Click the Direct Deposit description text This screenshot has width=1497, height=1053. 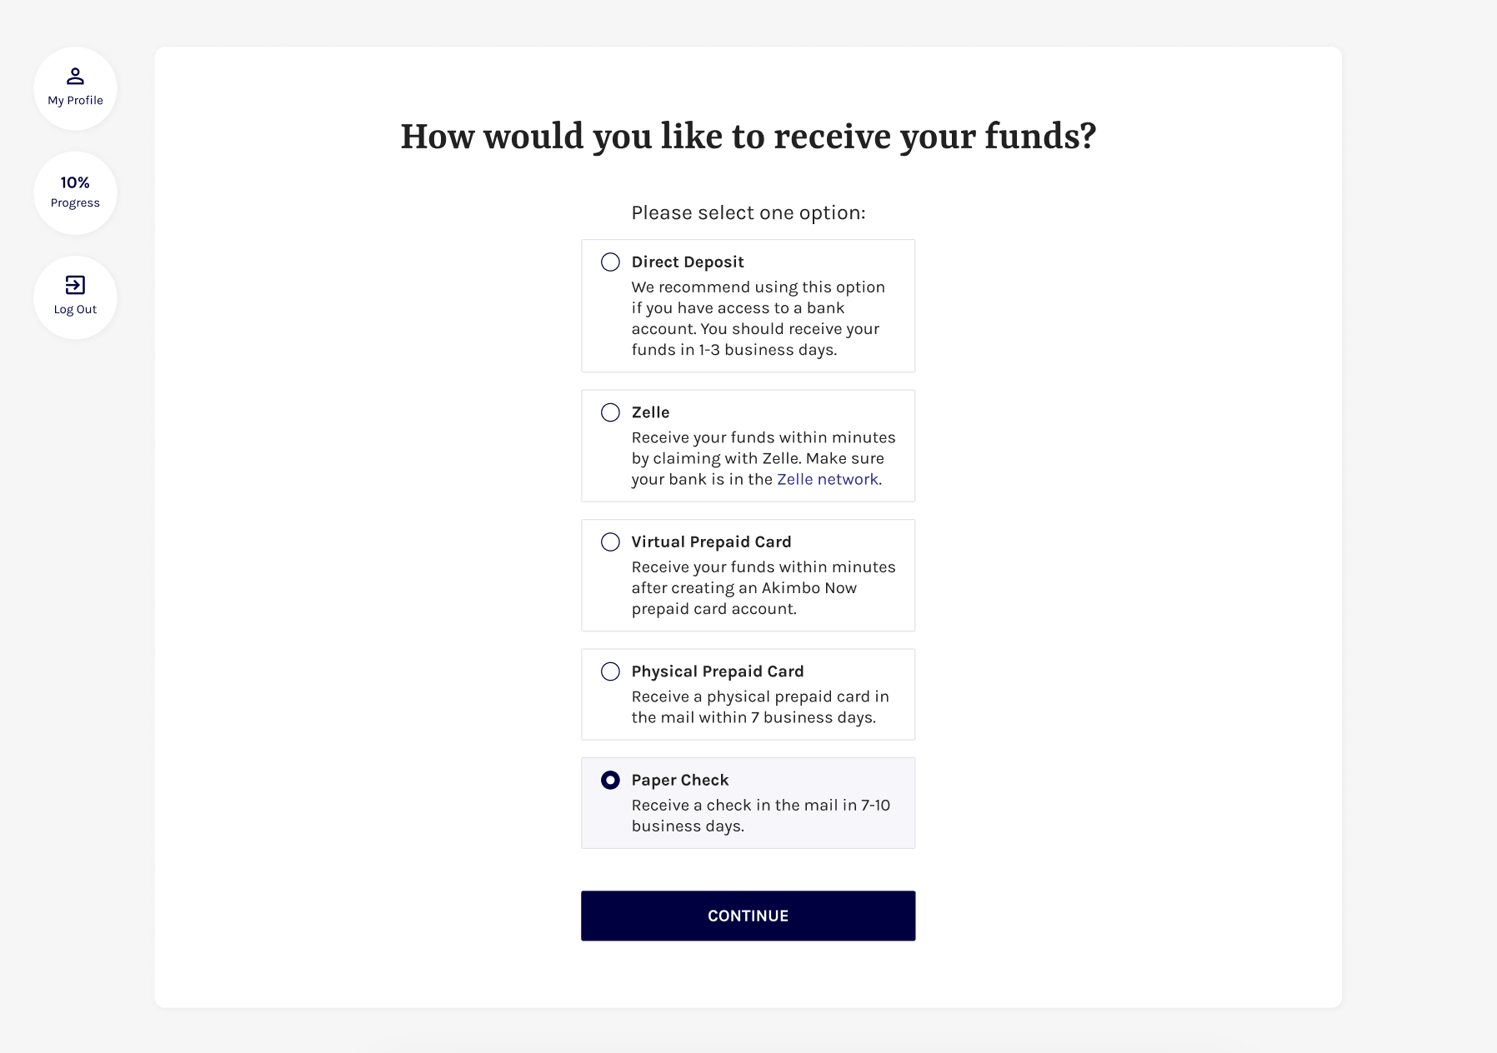pyautogui.click(x=759, y=318)
